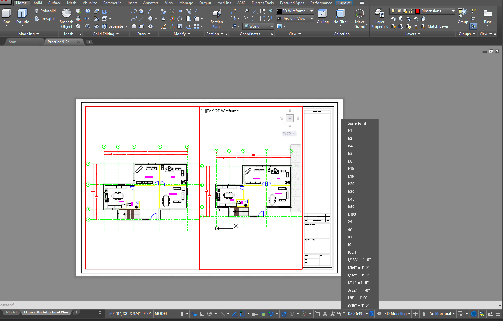Toggle the grid display in status bar
The image size is (503, 321).
173,314
